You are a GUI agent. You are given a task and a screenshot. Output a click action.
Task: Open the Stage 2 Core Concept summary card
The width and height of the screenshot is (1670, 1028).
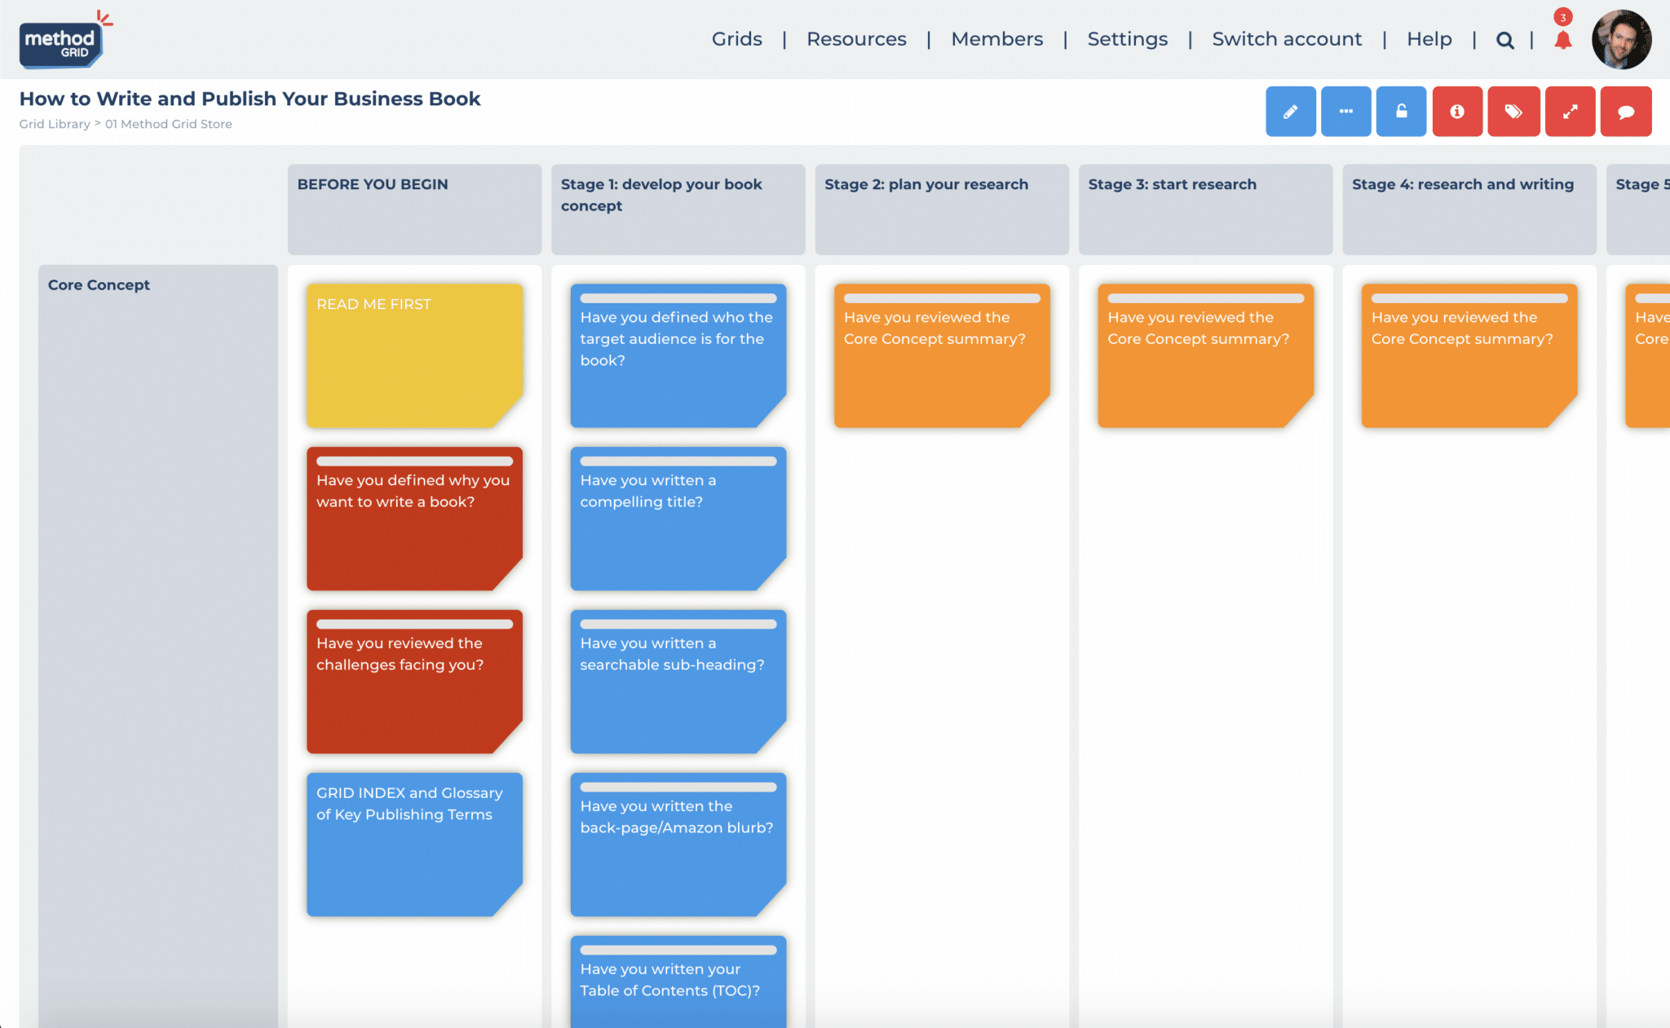[x=942, y=355]
